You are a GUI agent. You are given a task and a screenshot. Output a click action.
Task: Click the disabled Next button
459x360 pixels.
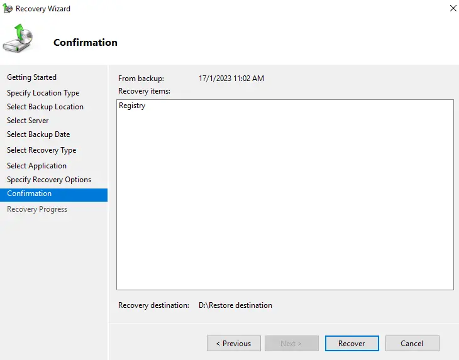point(291,344)
